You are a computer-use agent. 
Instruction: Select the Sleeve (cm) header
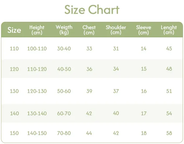click(144, 30)
